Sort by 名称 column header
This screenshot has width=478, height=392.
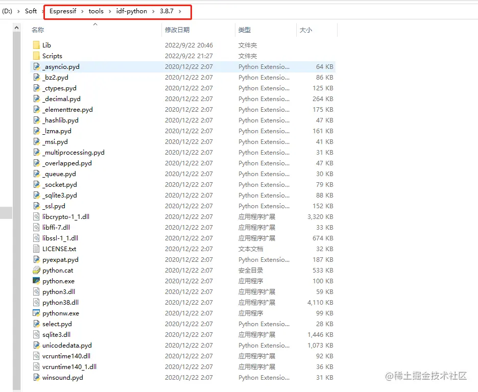click(38, 30)
